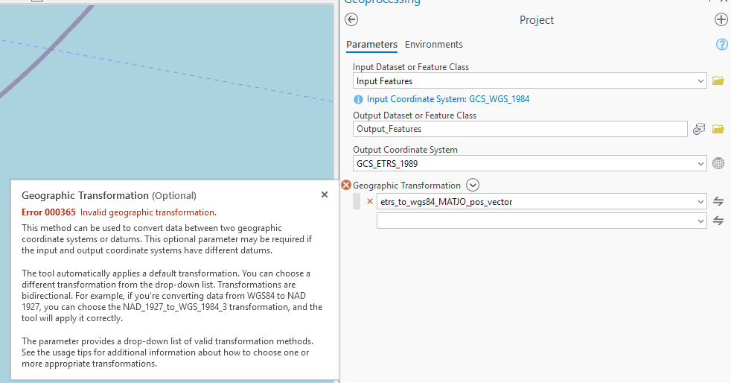The image size is (731, 383).
Task: Reorder icon next to etrs_to_wgs84 transformation
Action: [718, 201]
